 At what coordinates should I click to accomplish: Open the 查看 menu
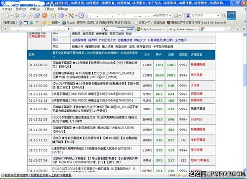coord(21,9)
